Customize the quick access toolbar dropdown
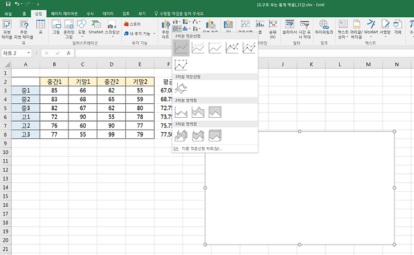The image size is (414, 255). (38, 4)
